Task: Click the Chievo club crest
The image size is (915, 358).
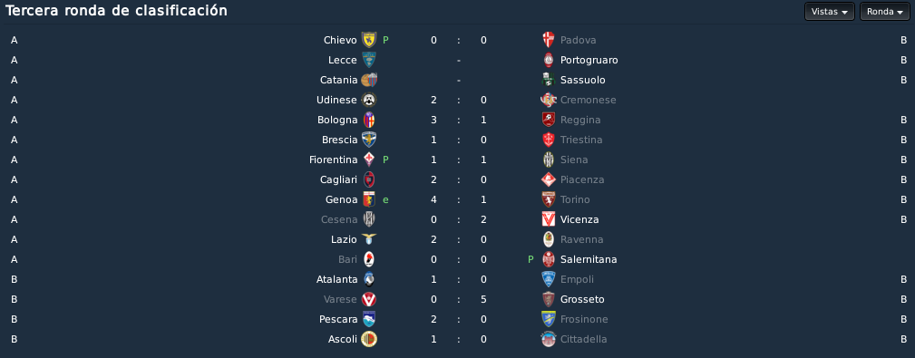Action: (x=369, y=40)
